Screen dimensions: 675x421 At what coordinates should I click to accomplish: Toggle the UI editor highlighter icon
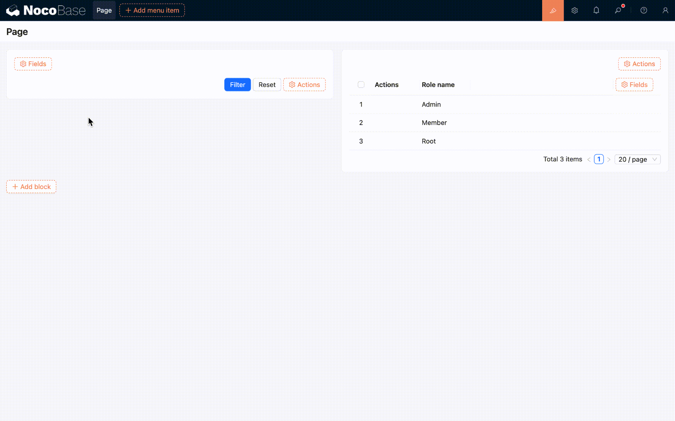pos(553,10)
